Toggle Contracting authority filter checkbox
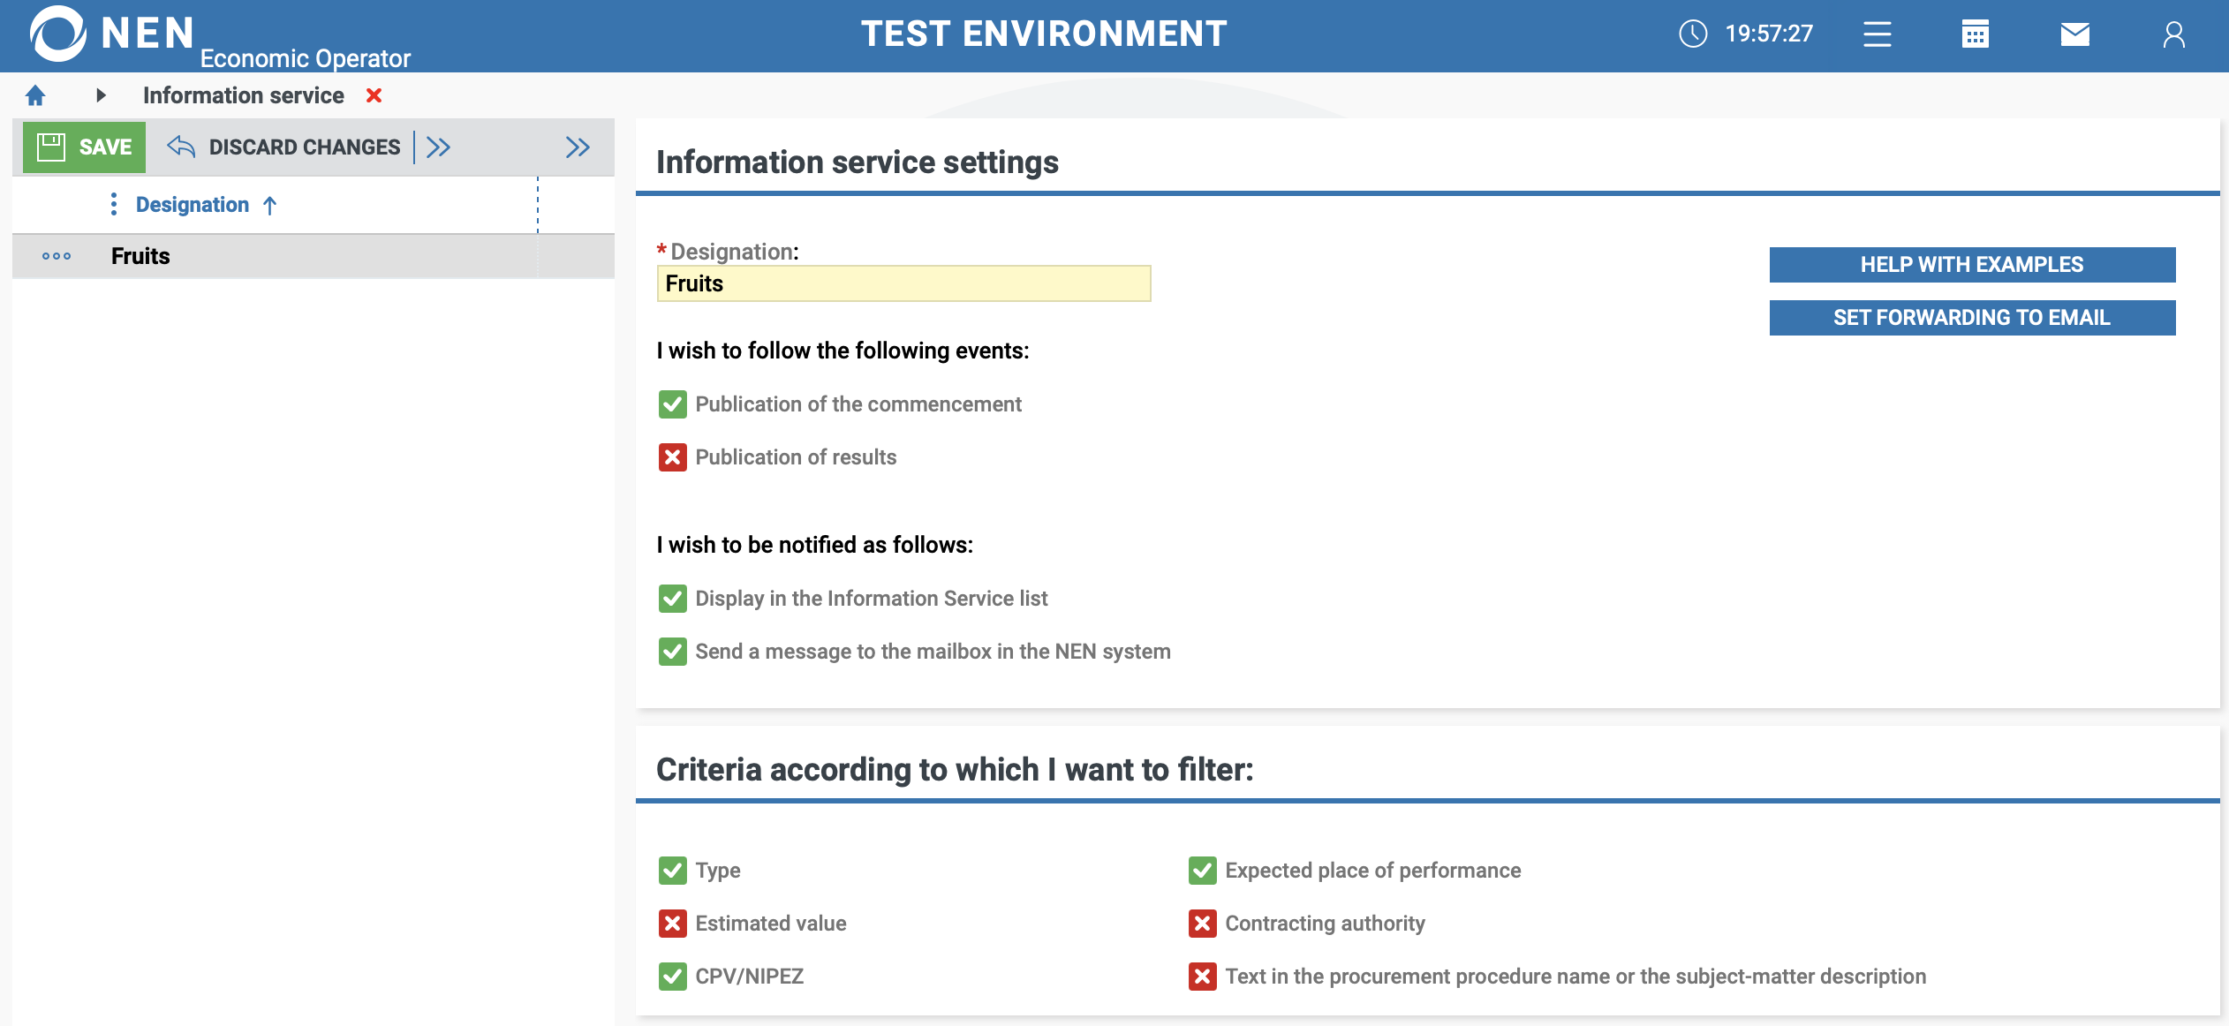This screenshot has width=2229, height=1026. point(1202,924)
